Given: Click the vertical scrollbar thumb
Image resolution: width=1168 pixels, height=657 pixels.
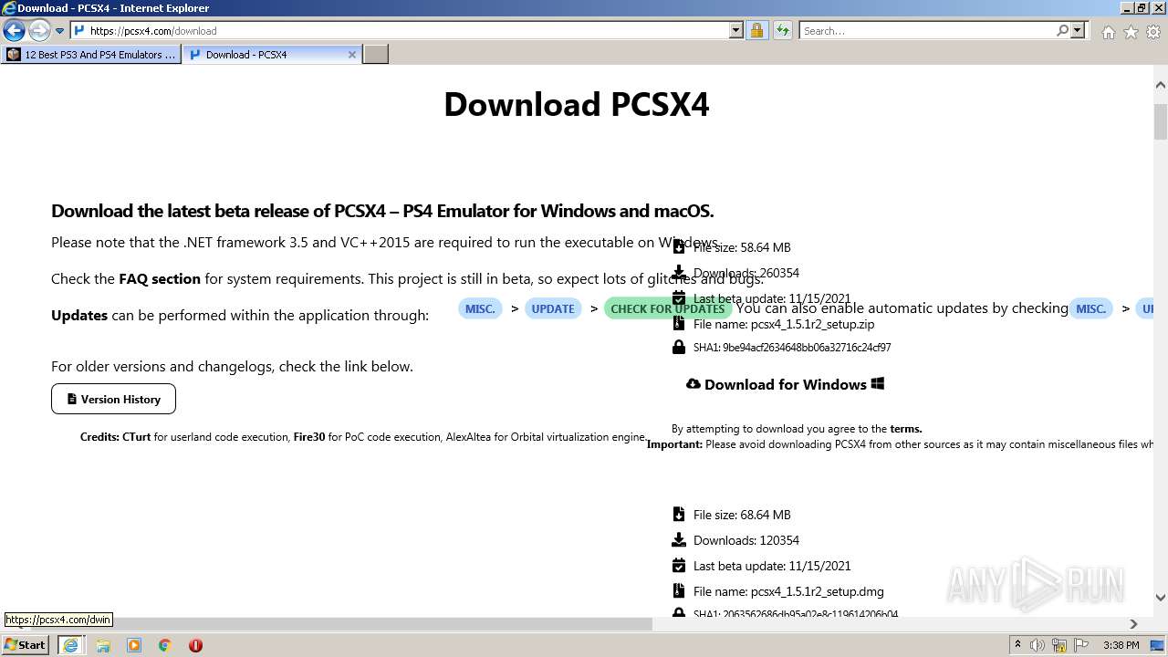Looking at the screenshot, I should point(1160,121).
